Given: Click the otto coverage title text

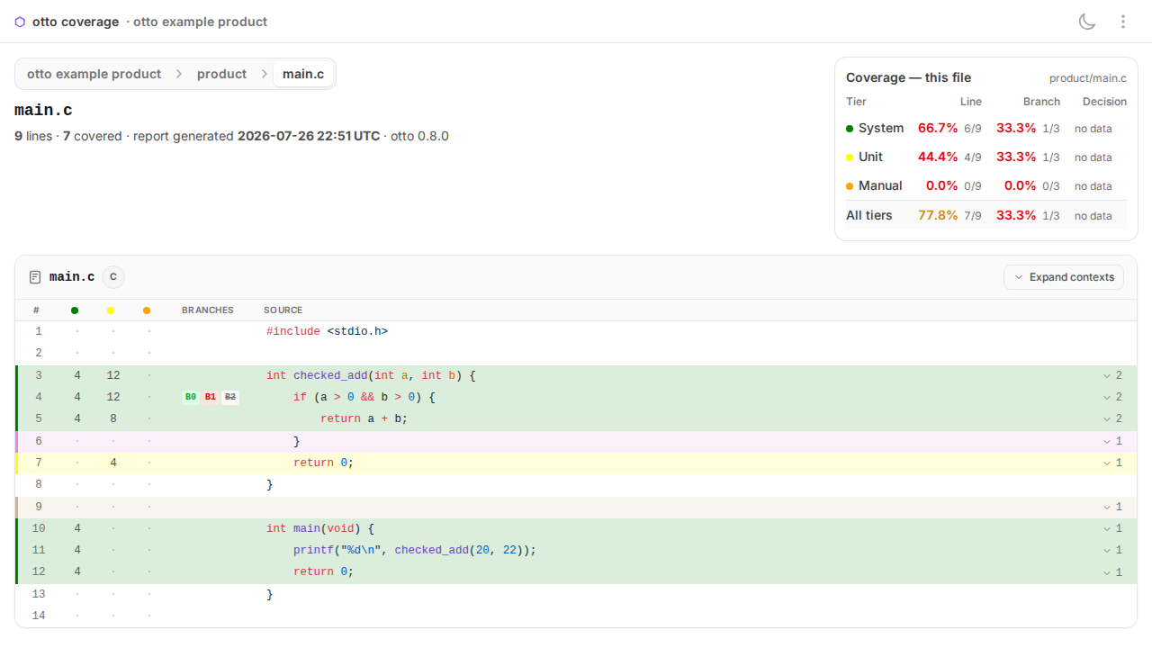Looking at the screenshot, I should [76, 22].
